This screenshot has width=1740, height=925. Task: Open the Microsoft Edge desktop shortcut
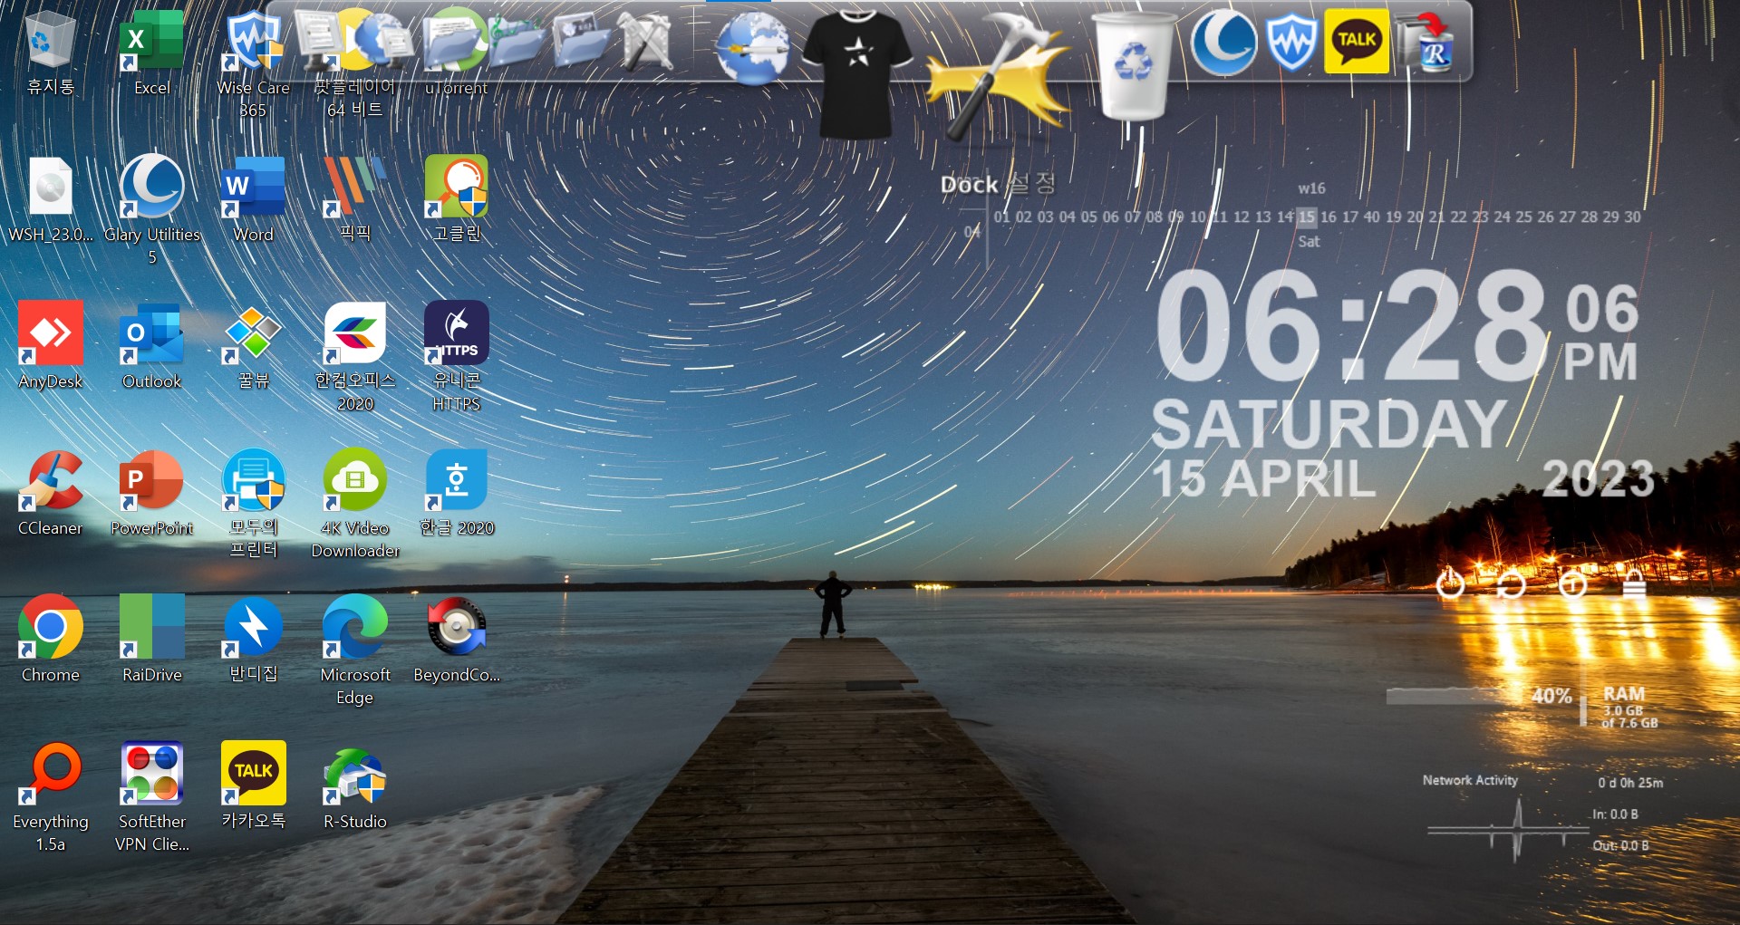pos(354,650)
